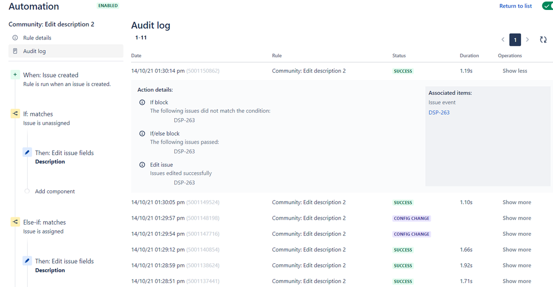Click the info icon beside If/else block
553x287 pixels.
click(142, 134)
